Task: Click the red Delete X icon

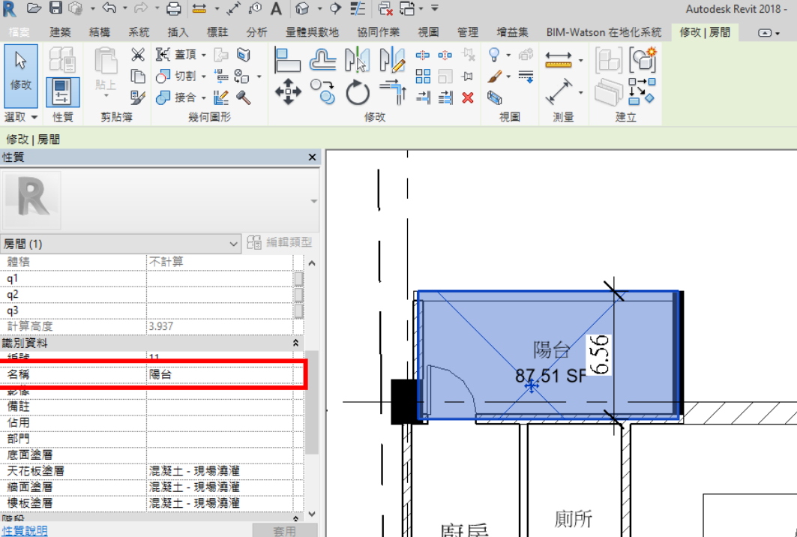Action: coord(468,97)
